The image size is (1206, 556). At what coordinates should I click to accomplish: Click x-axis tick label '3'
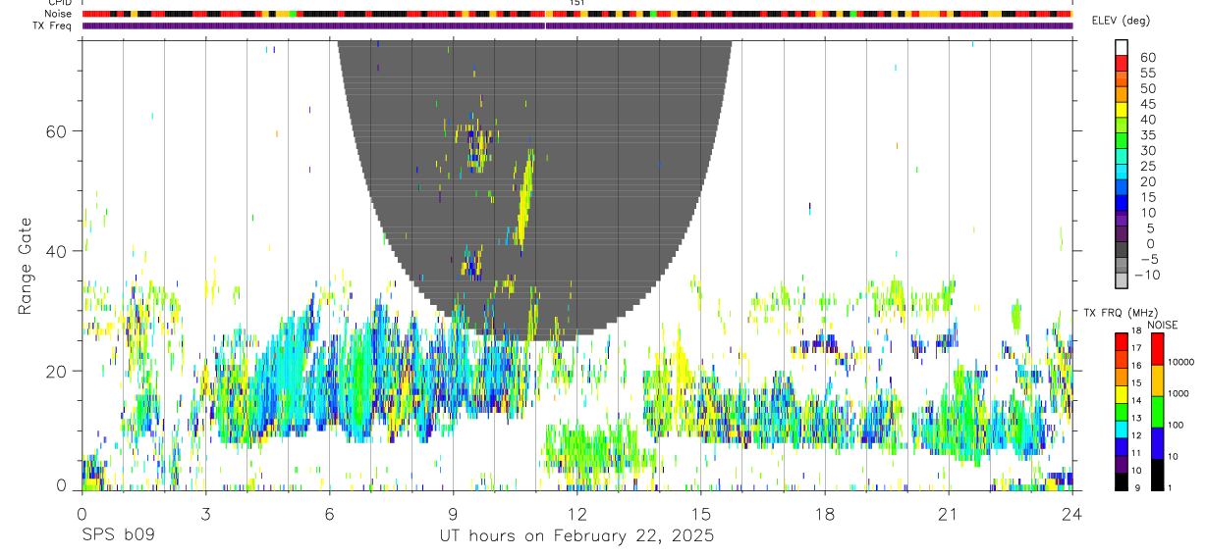pyautogui.click(x=205, y=514)
